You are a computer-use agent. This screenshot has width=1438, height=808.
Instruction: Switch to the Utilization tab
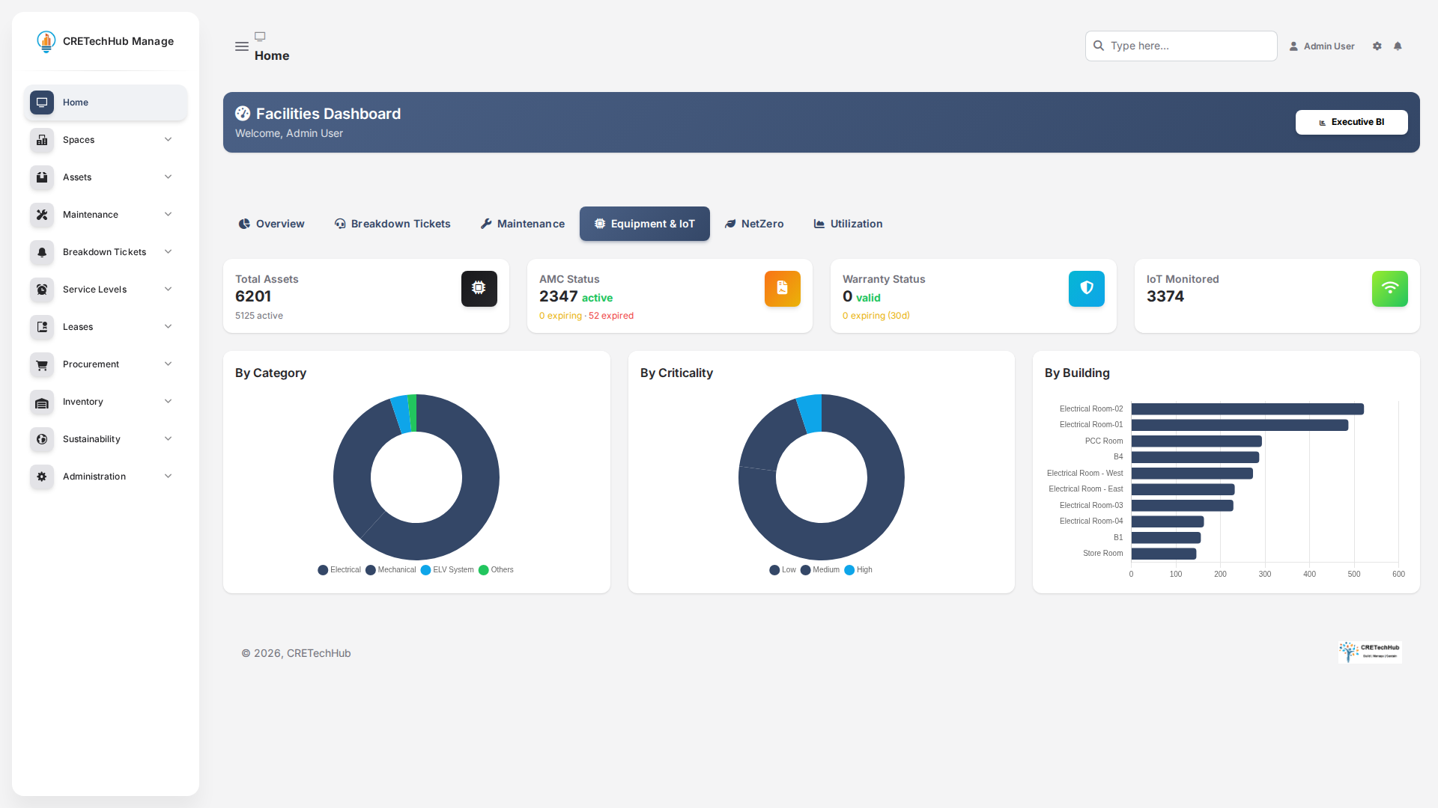click(848, 224)
